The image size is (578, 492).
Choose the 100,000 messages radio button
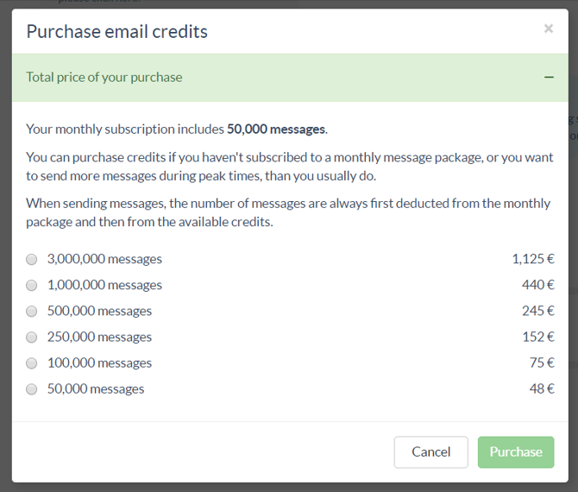coord(32,363)
